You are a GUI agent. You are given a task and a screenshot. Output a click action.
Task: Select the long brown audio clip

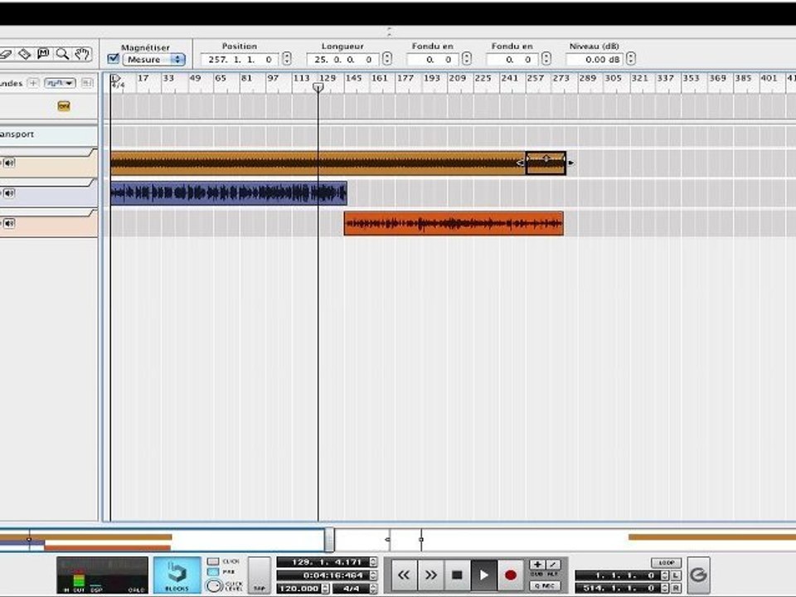click(x=318, y=163)
